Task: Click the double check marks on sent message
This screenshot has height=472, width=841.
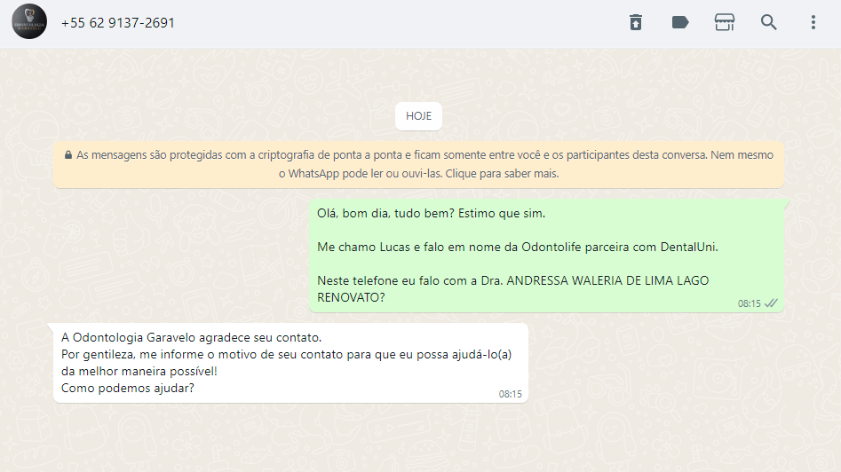Action: [x=771, y=303]
